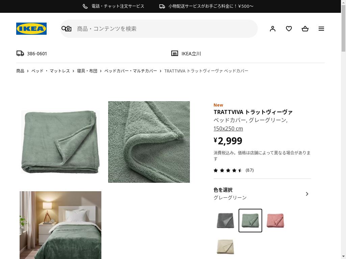Go to ベッド・マットレス breadcrumb
Screen dimensions: 346x259
(51, 71)
